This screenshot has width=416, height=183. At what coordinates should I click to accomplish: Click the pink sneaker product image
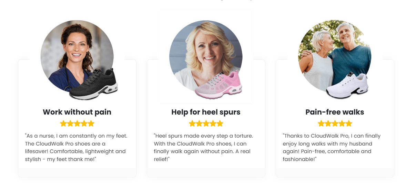[x=219, y=84]
